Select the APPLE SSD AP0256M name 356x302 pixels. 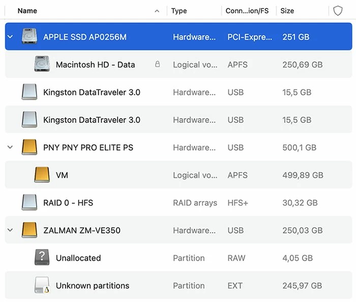85,37
